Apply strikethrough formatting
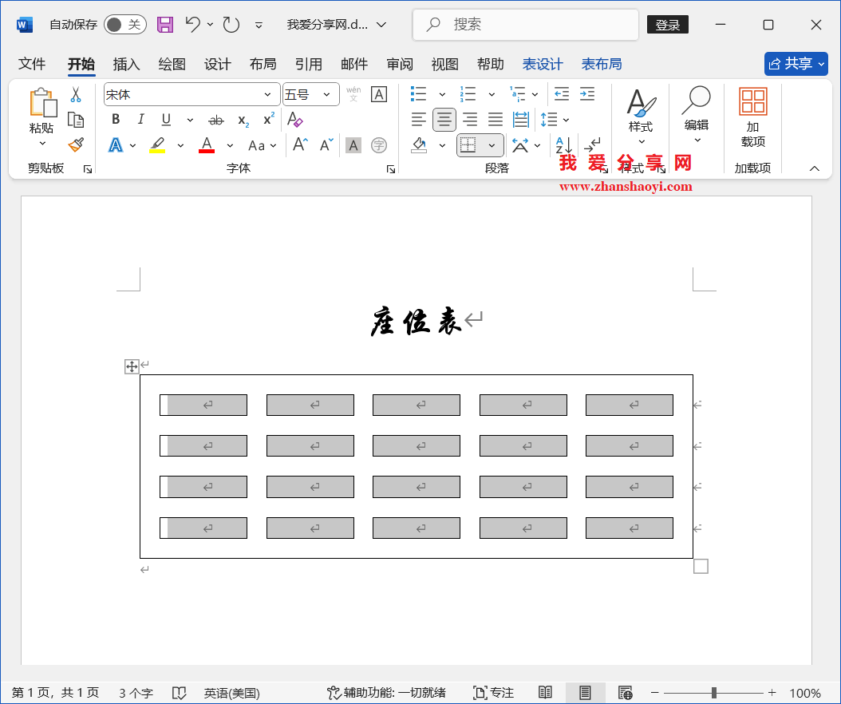The height and width of the screenshot is (704, 841). [216, 121]
